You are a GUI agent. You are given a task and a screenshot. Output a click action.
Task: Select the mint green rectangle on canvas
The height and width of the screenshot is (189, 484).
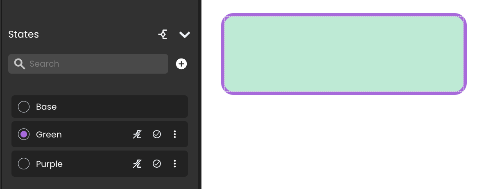click(x=344, y=54)
